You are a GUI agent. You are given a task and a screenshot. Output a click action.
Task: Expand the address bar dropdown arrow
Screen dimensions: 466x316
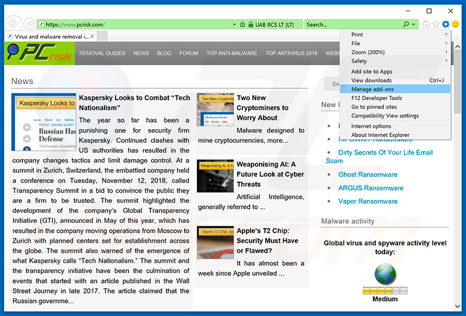point(234,24)
